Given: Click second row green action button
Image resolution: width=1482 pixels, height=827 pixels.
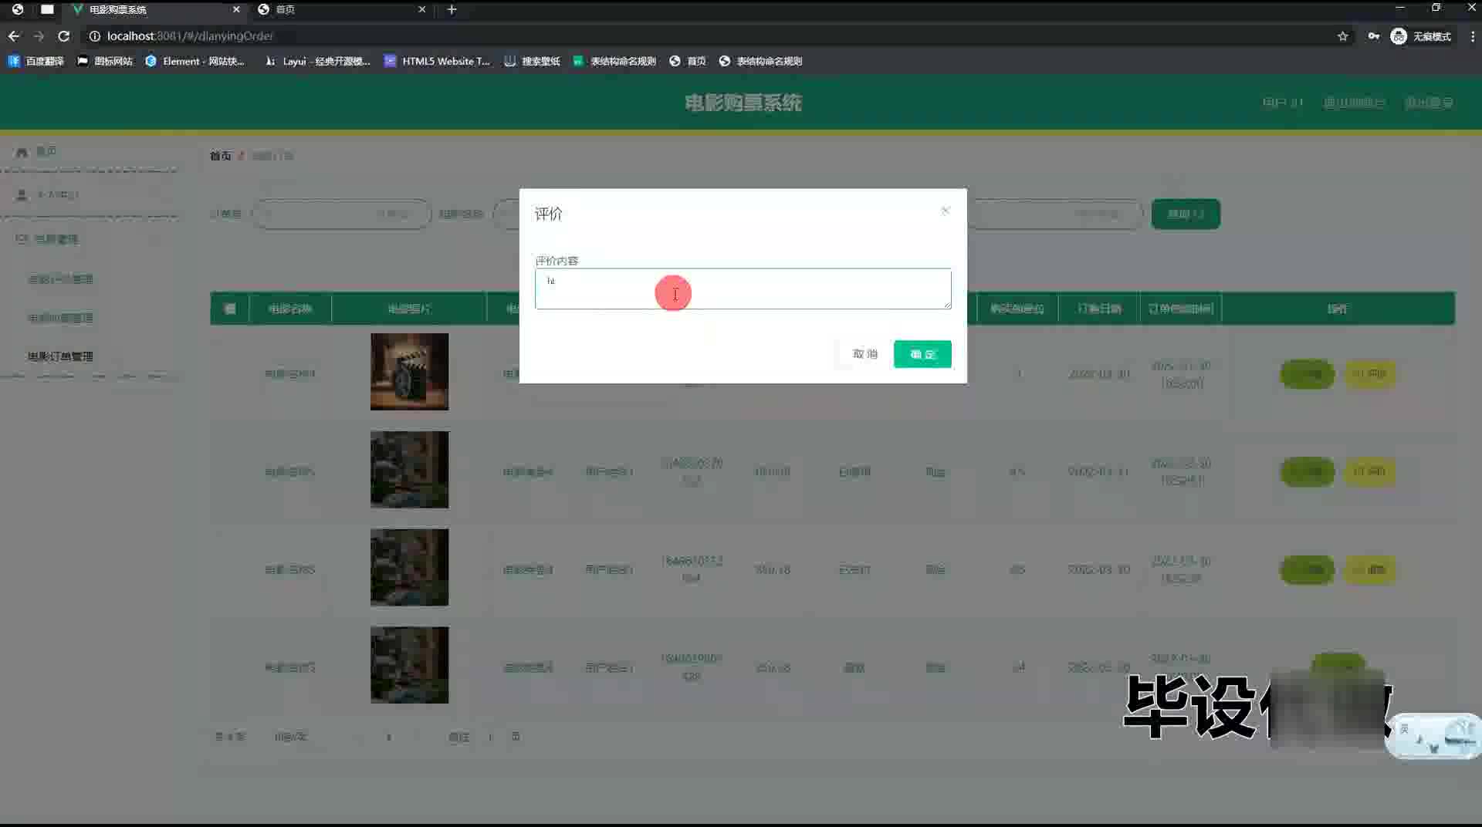Looking at the screenshot, I should (1308, 471).
